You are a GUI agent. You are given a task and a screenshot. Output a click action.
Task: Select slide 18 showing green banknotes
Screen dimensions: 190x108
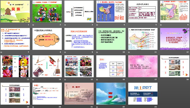(175, 66)
